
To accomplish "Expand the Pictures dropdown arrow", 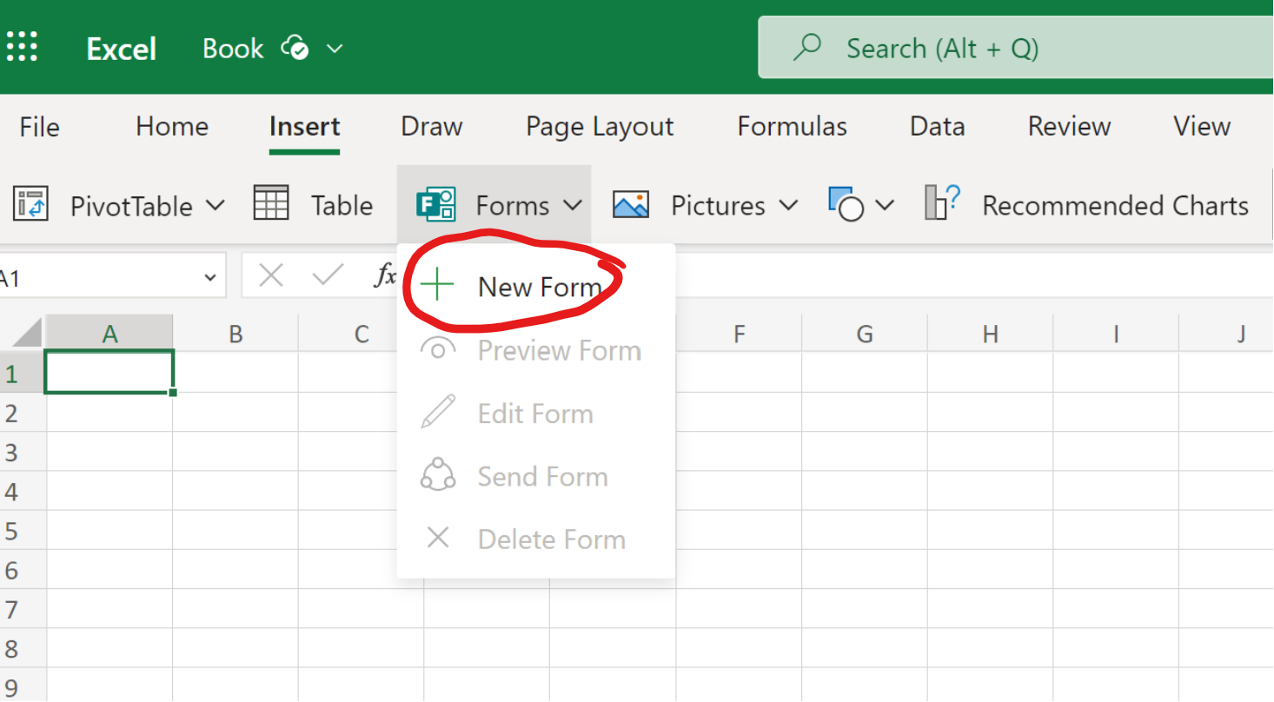I will click(788, 206).
